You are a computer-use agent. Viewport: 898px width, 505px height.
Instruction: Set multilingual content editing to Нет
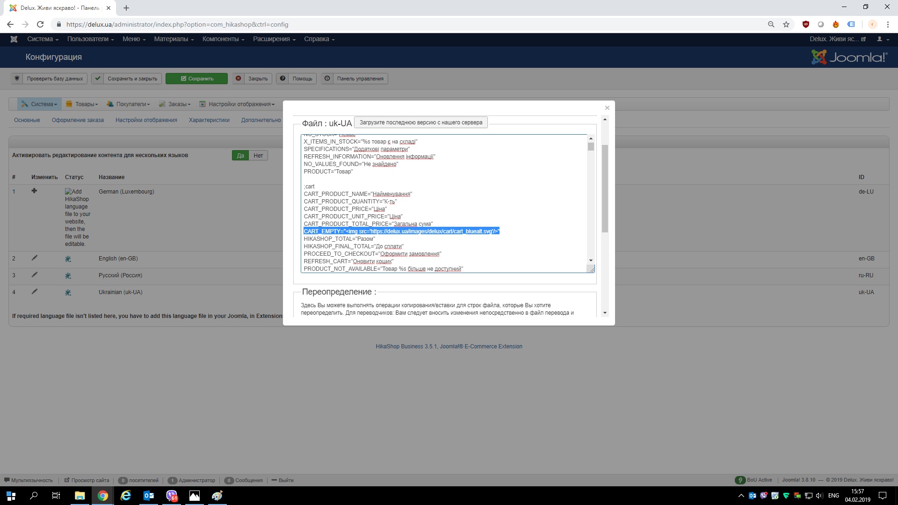click(x=258, y=156)
